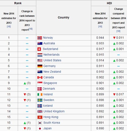Click the Rank header cell
127x131 pixels.
[x=18, y=3]
